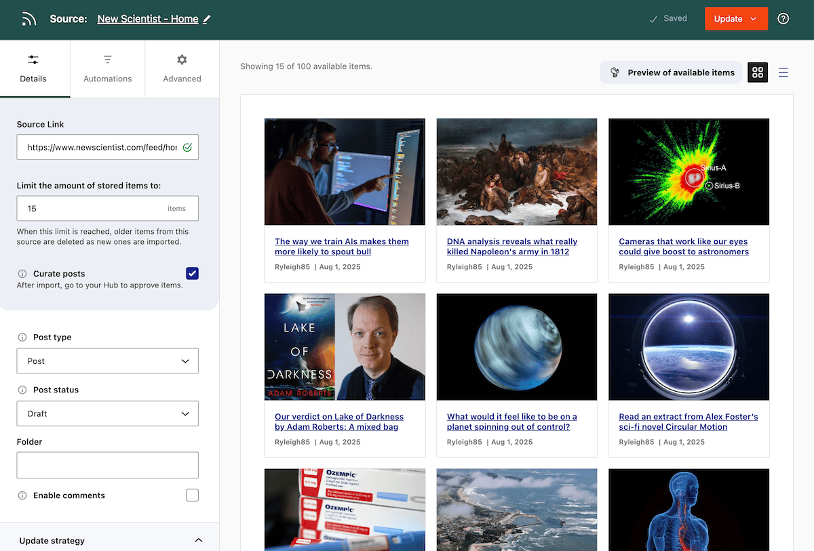The height and width of the screenshot is (551, 814).
Task: Show info for Curate posts
Action: pyautogui.click(x=22, y=274)
